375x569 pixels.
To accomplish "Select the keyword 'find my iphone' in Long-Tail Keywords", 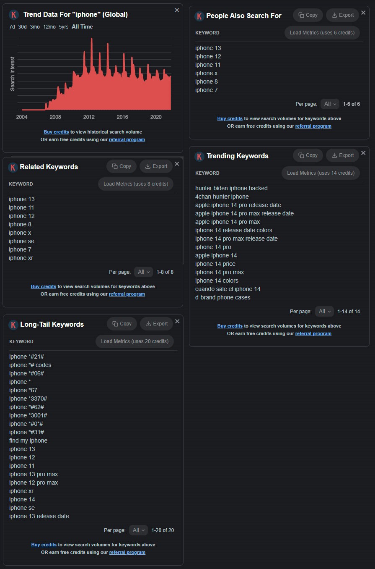I will pyautogui.click(x=28, y=440).
